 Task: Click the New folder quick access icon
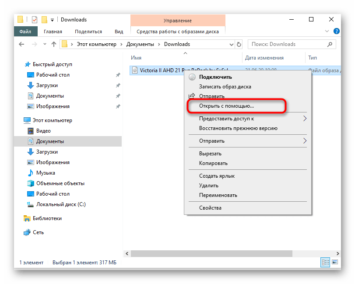tap(44, 20)
